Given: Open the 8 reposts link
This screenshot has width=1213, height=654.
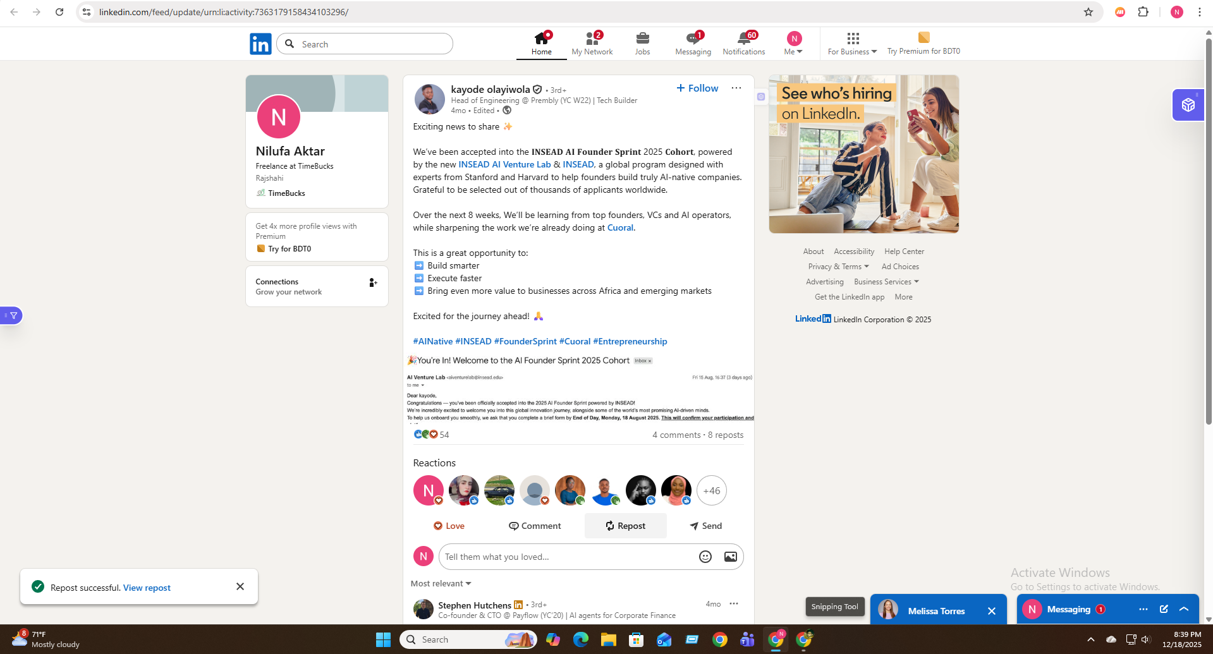Looking at the screenshot, I should coord(726,435).
